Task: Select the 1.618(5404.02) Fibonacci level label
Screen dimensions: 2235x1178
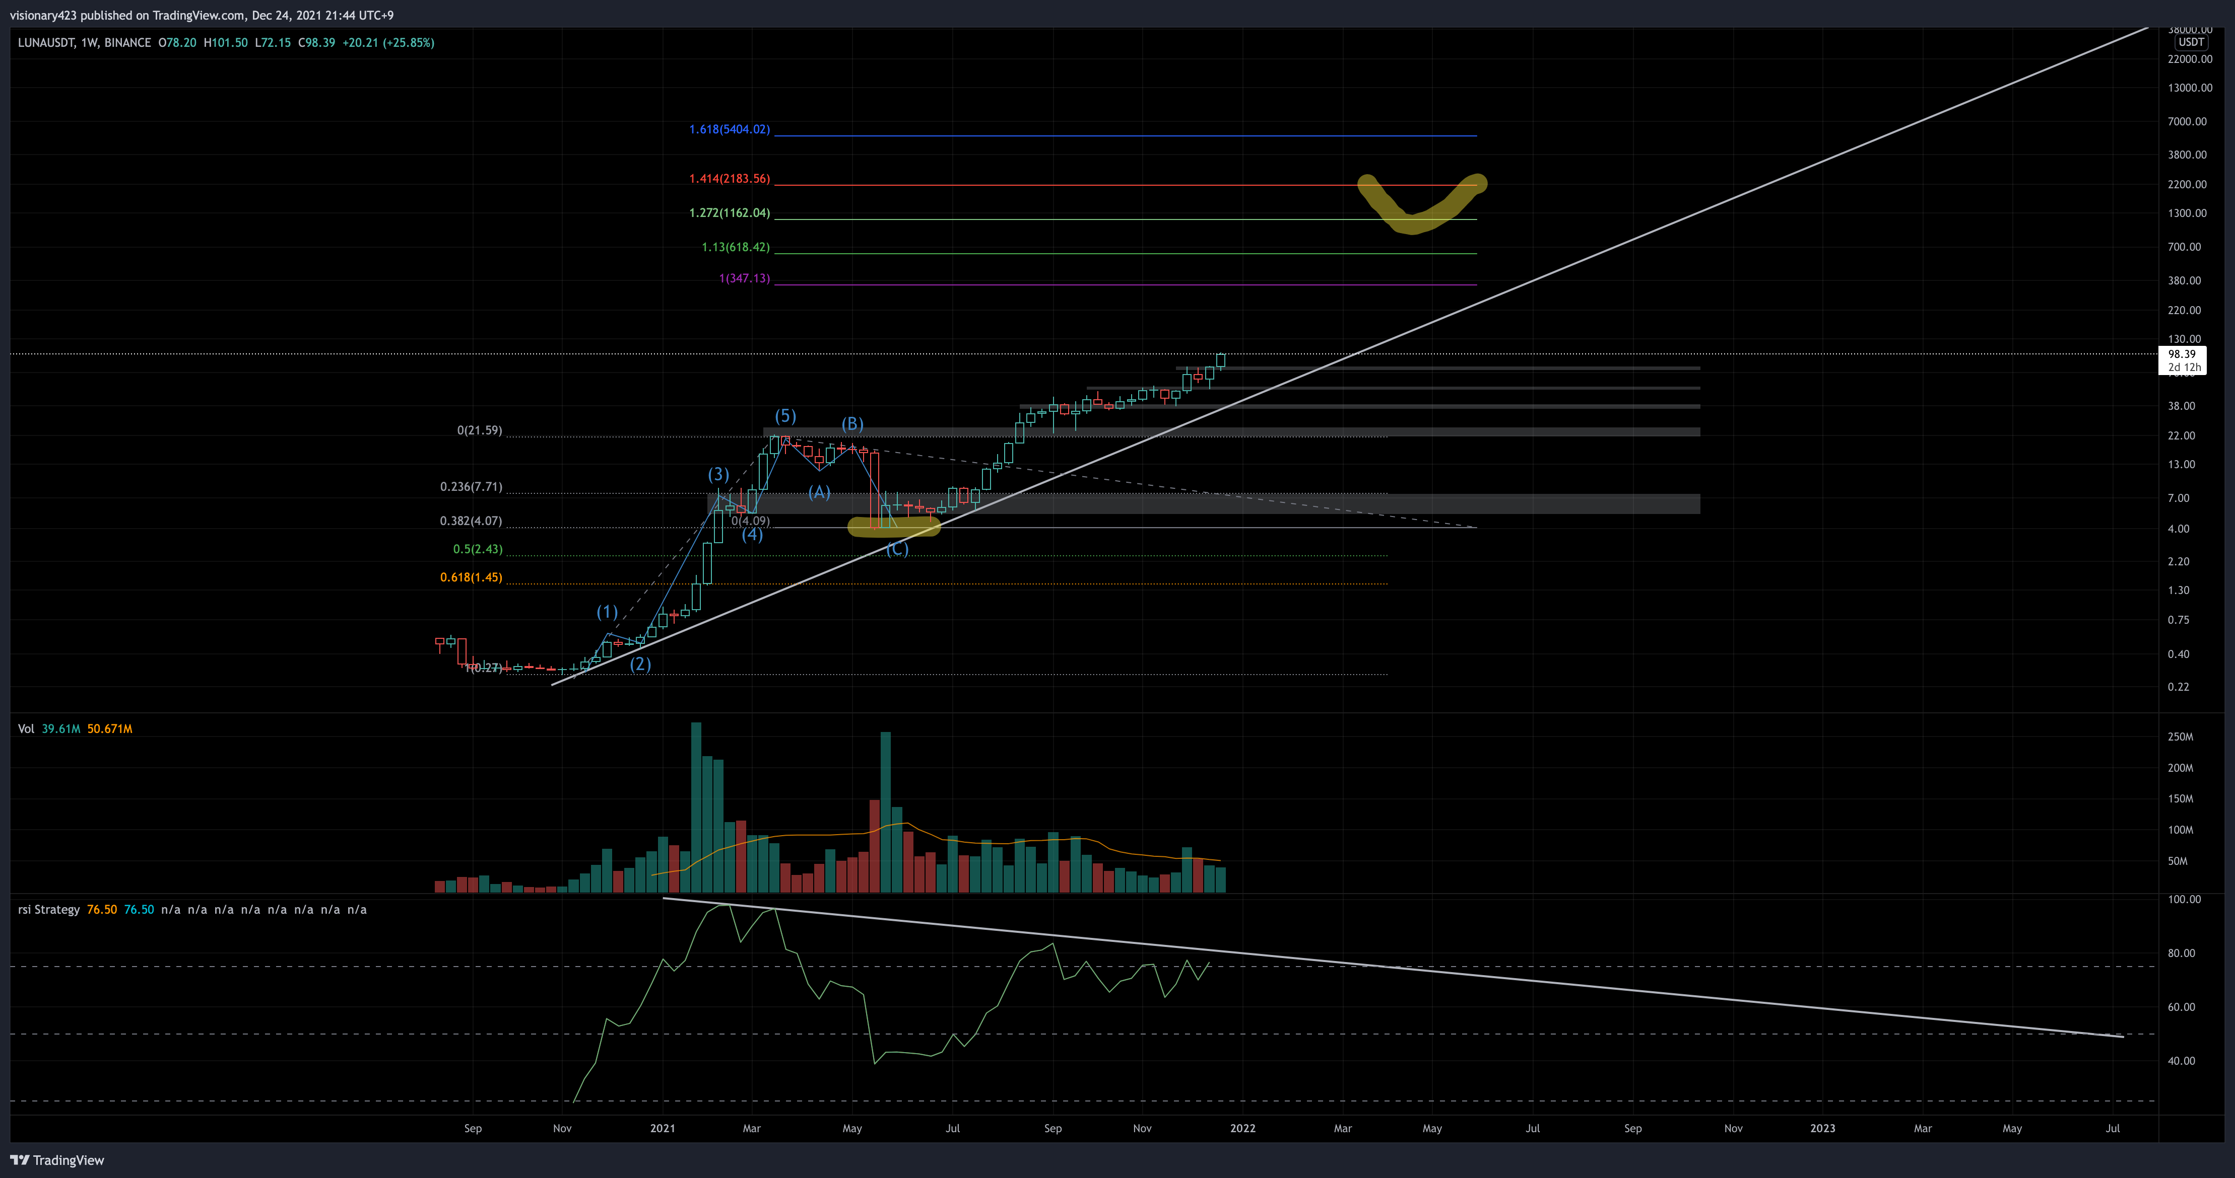Action: coord(729,129)
